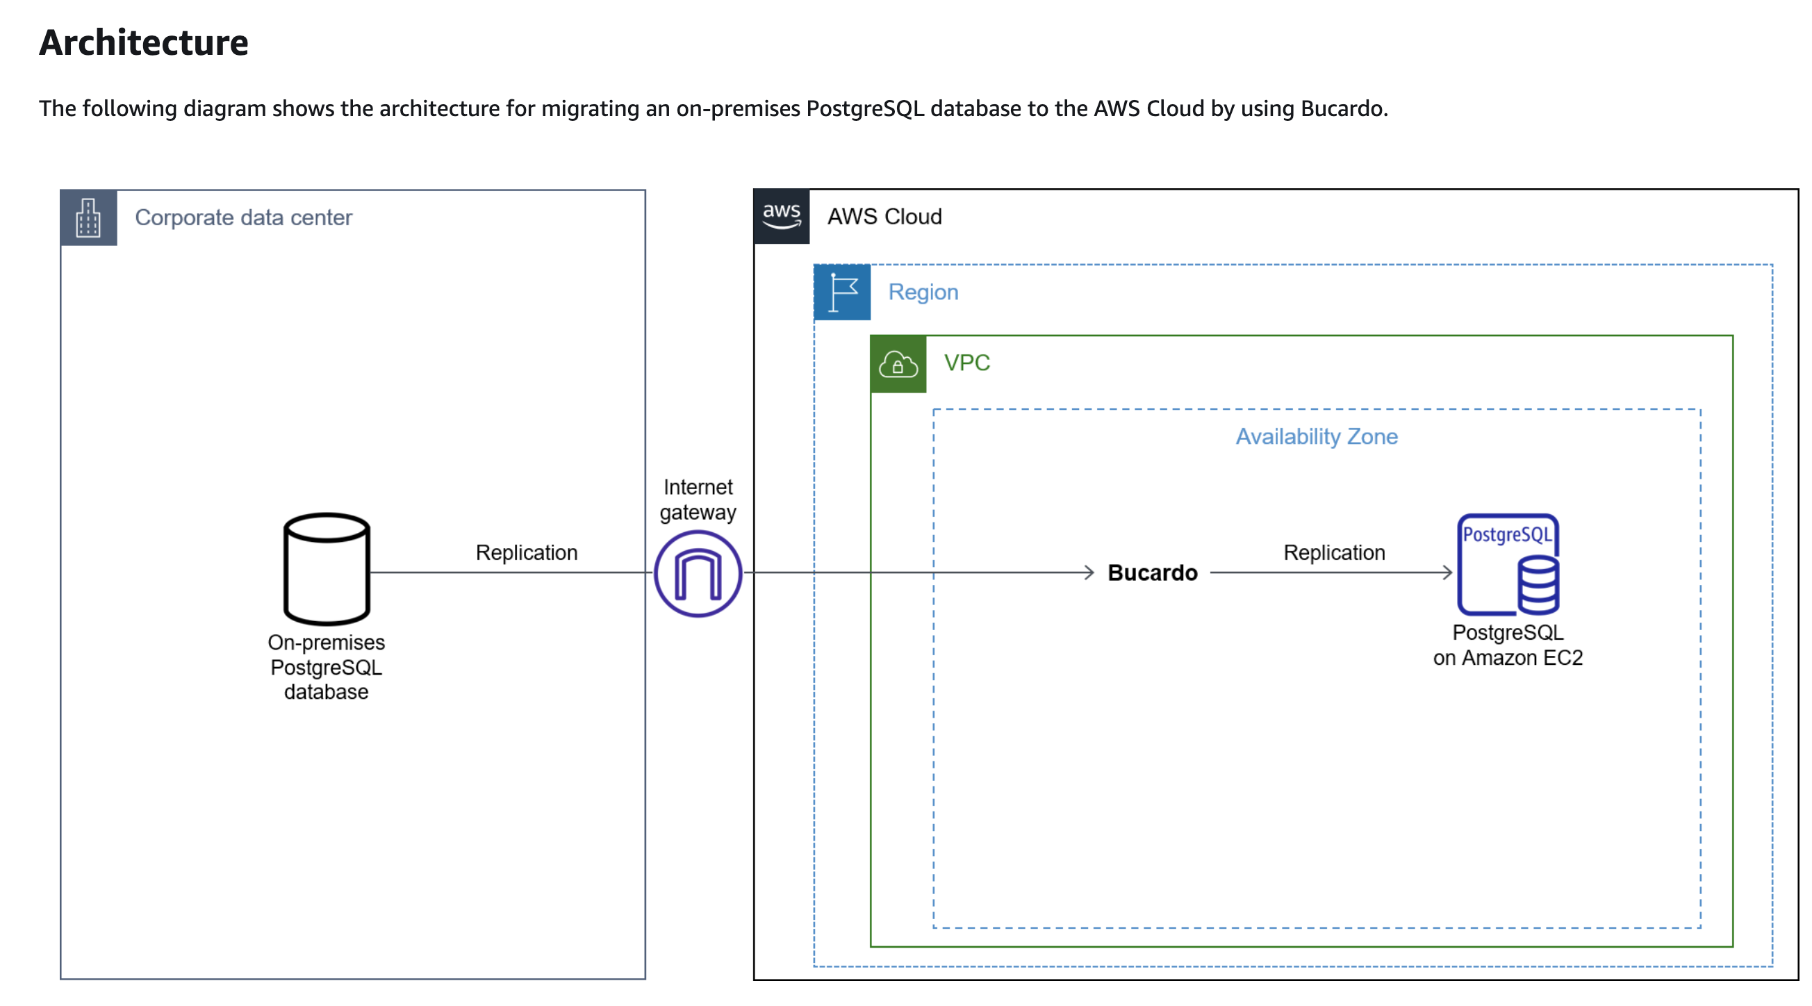This screenshot has height=1006, width=1812.
Task: Click the VPC label text
Action: 966,363
